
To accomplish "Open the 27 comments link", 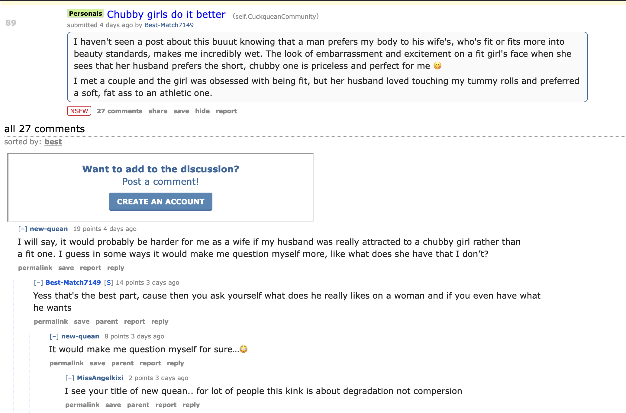I will [119, 111].
